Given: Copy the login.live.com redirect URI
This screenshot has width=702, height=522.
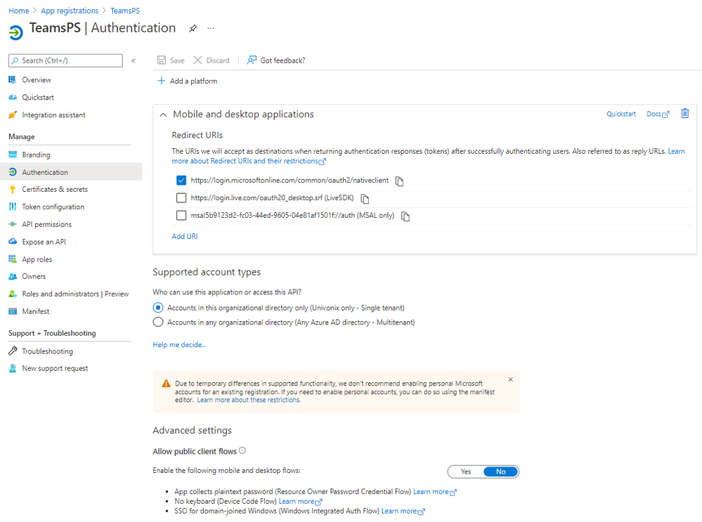Looking at the screenshot, I should pos(365,198).
